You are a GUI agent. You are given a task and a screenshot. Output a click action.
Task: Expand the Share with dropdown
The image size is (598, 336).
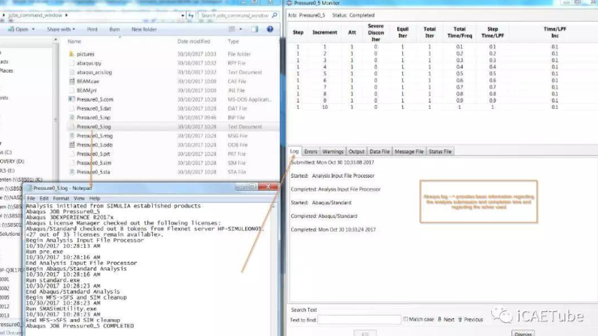(74, 29)
